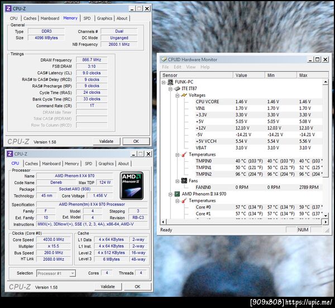Collapse the FUNK-PC tree node
This screenshot has width=335, height=308.
(164, 82)
